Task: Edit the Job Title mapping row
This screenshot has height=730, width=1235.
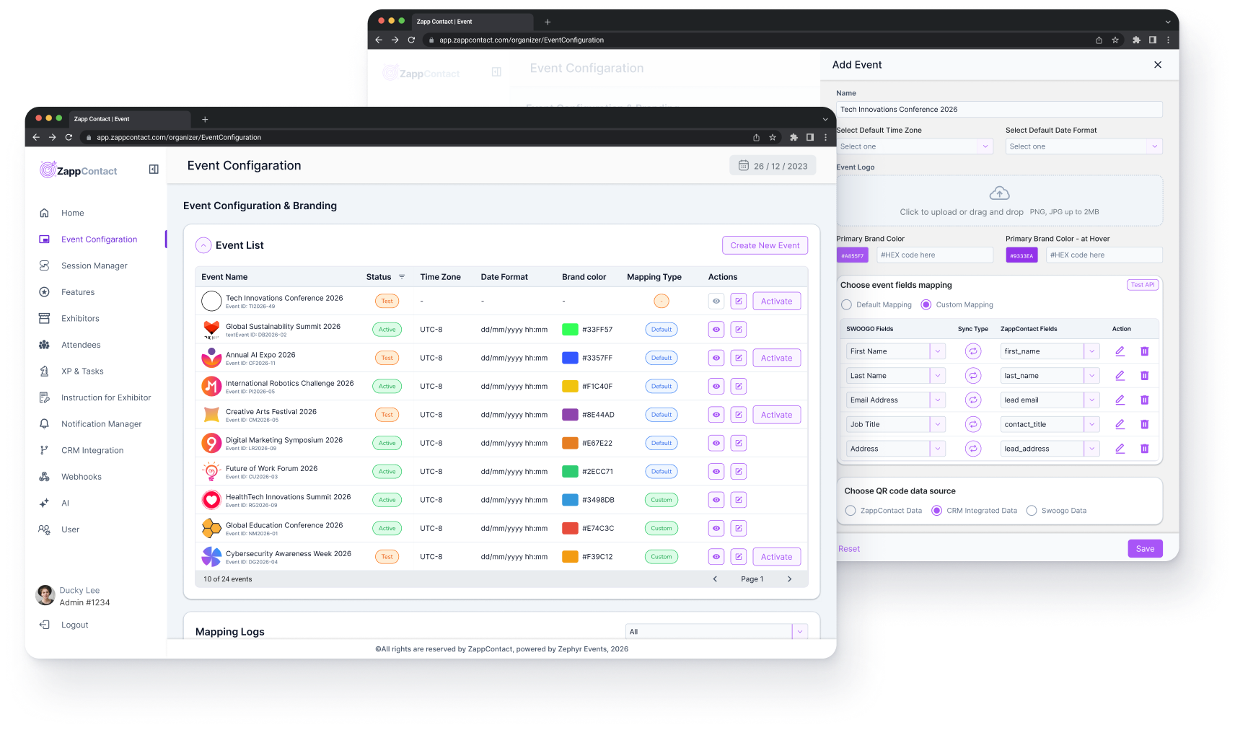Action: [1120, 424]
